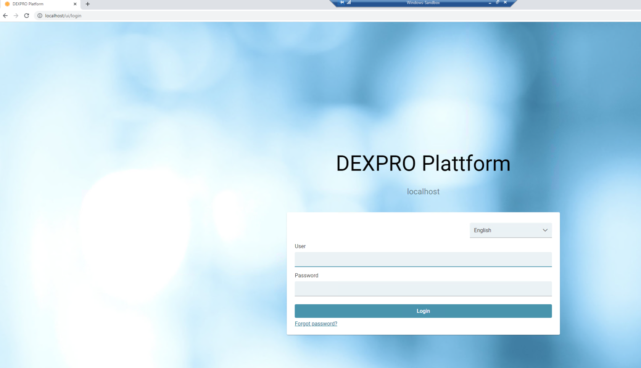Click the chevron of the language selector
641x368 pixels.
coord(545,230)
